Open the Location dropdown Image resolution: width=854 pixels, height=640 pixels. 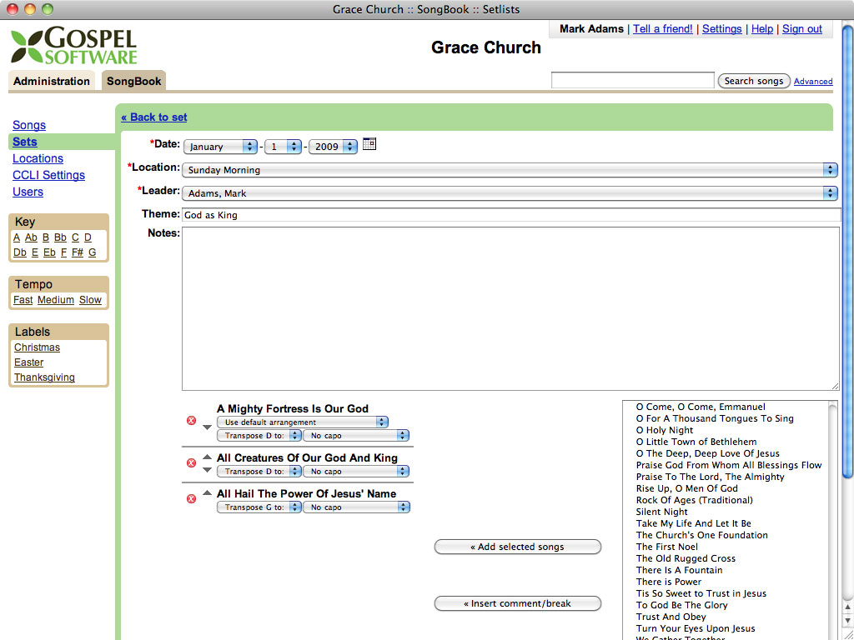(x=510, y=170)
